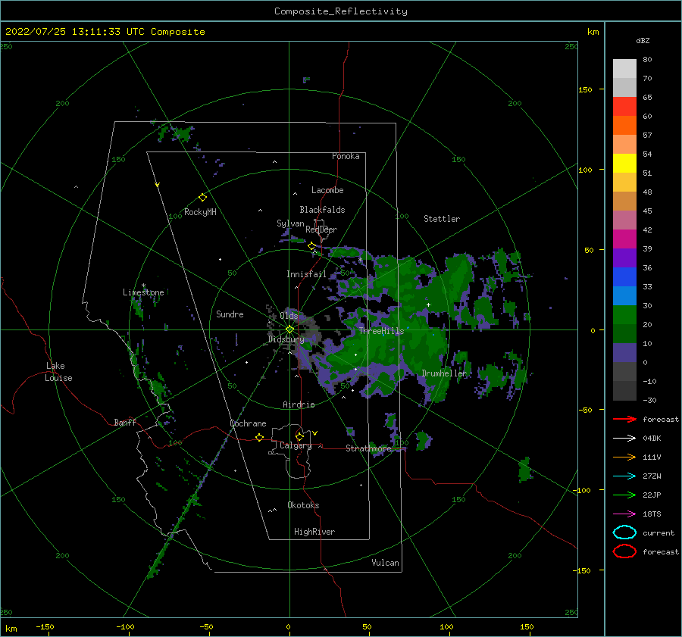This screenshot has height=637, width=682.
Task: Click the Lake Louise label on the map
Action: coord(58,372)
